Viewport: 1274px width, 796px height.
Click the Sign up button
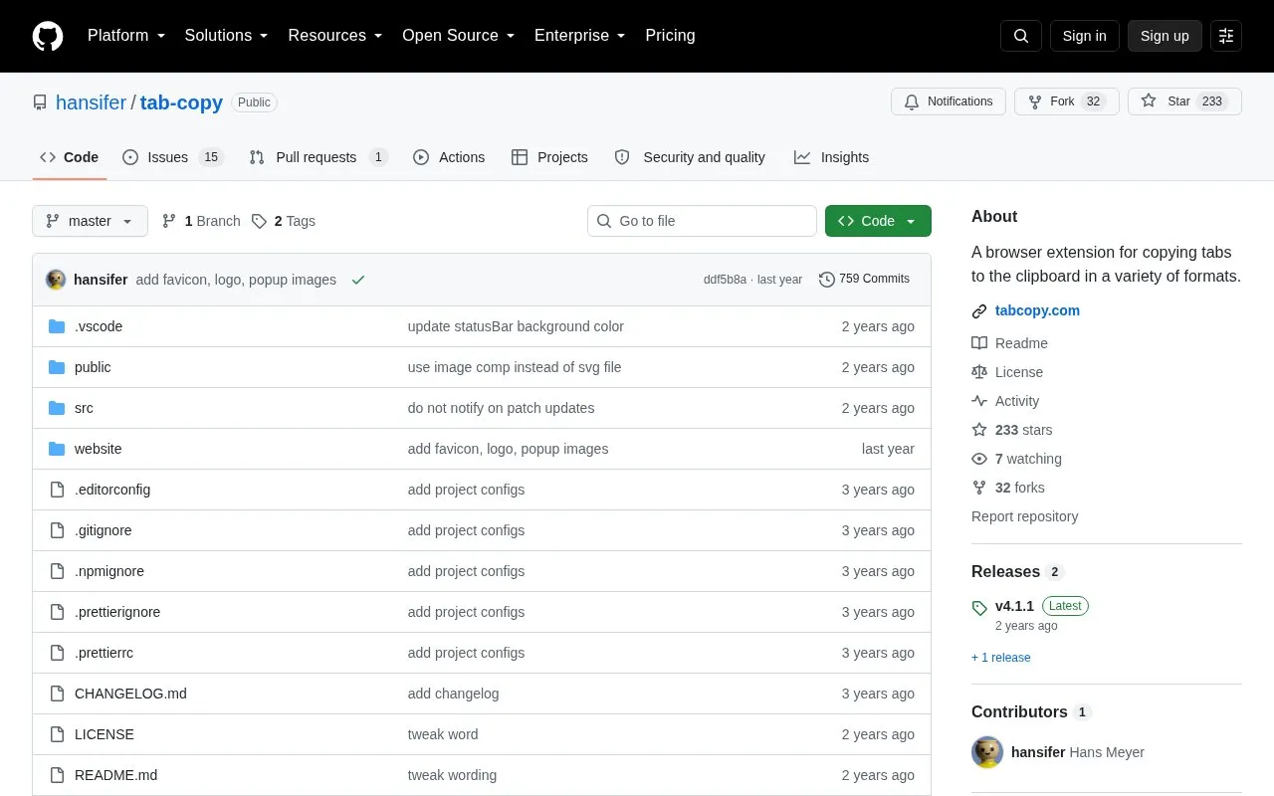[1165, 36]
